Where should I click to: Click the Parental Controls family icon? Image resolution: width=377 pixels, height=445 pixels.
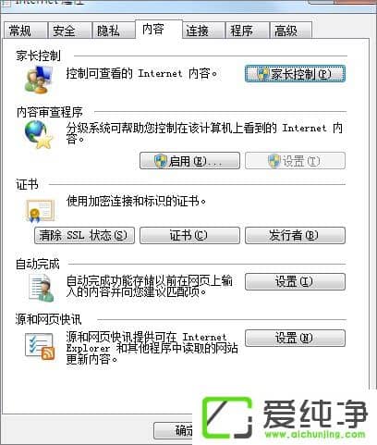coord(39,80)
